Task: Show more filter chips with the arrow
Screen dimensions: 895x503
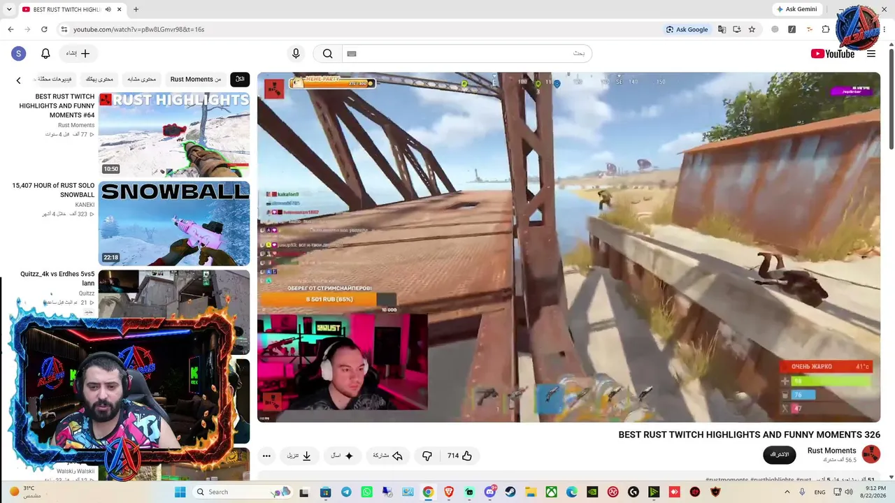Action: (18, 80)
